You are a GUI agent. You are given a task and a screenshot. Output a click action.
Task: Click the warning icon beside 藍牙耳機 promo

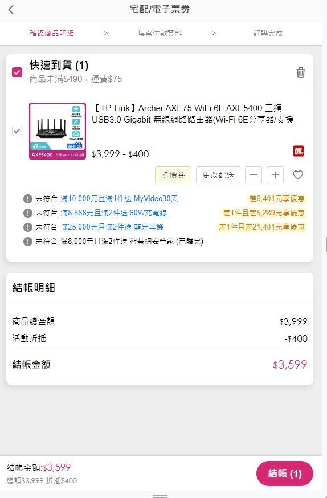click(27, 227)
